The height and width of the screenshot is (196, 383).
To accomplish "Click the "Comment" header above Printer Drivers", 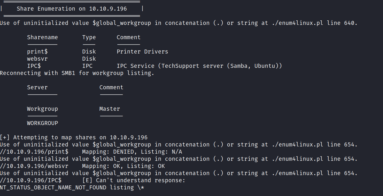I will (129, 37).
